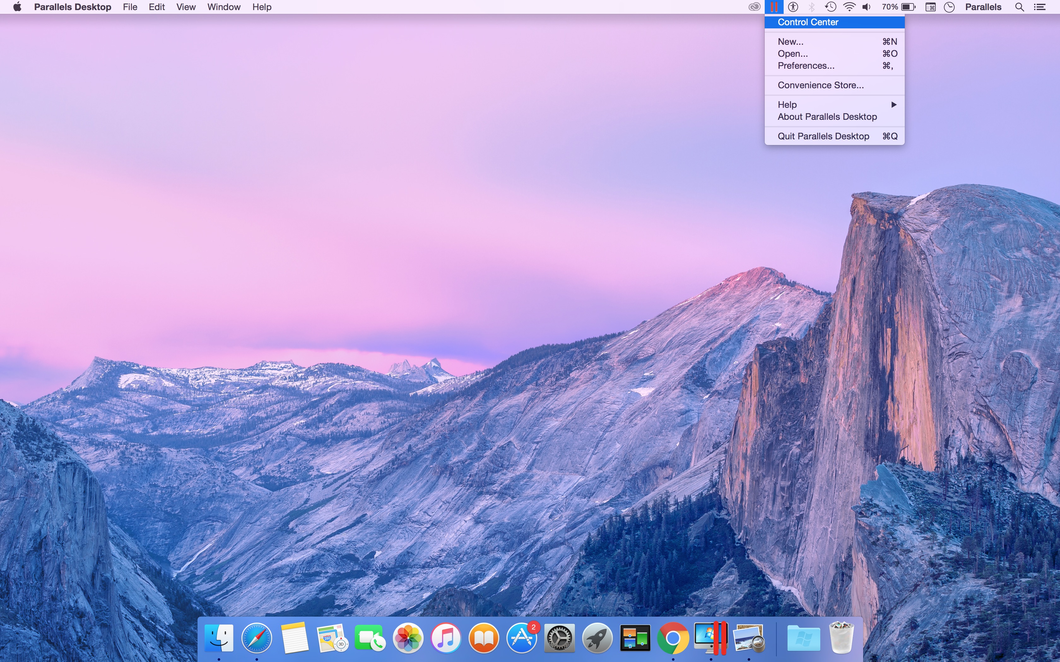Open the Parallels Desktop application menu
The image size is (1060, 662).
click(73, 7)
